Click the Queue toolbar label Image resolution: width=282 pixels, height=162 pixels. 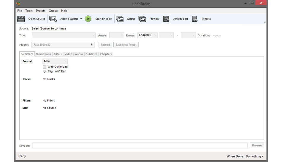pyautogui.click(x=131, y=19)
